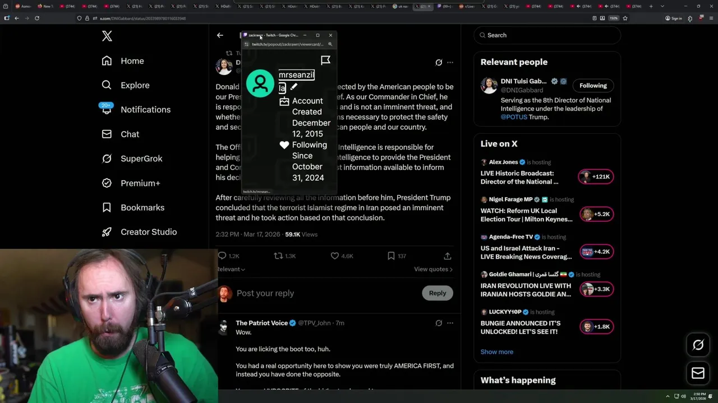This screenshot has height=403, width=718.
Task: Click the Reply button
Action: click(x=438, y=293)
